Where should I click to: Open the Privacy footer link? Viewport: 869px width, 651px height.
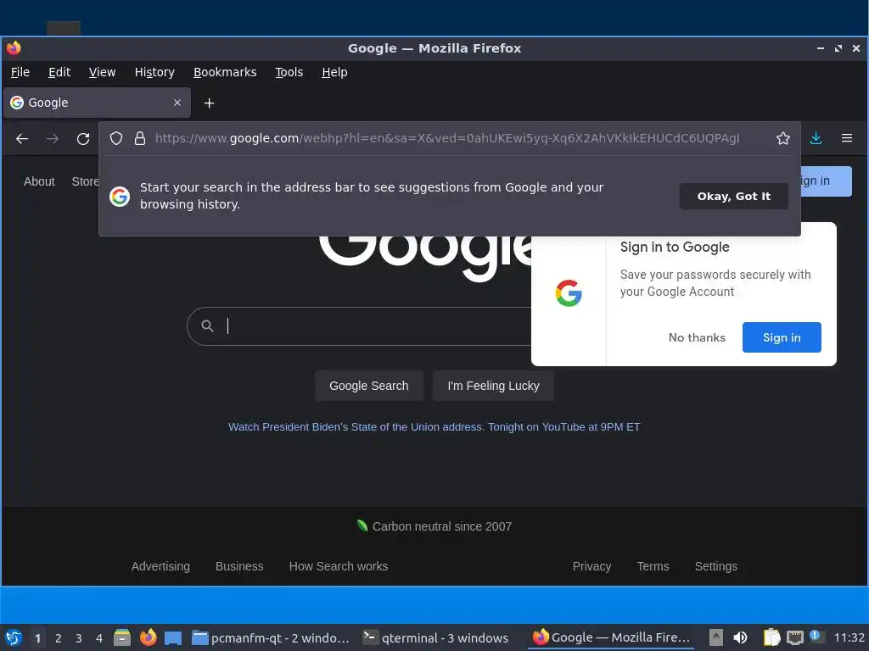click(591, 566)
